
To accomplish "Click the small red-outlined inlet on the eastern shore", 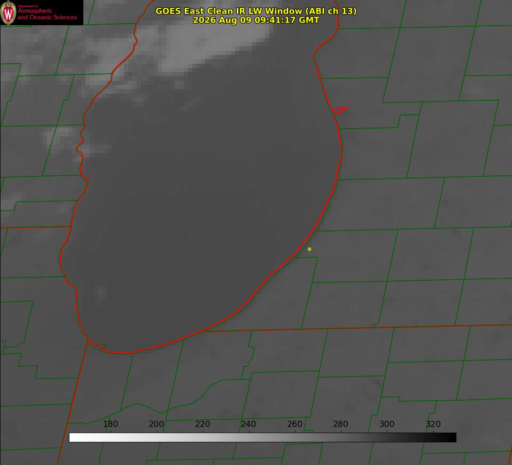I will [x=340, y=110].
